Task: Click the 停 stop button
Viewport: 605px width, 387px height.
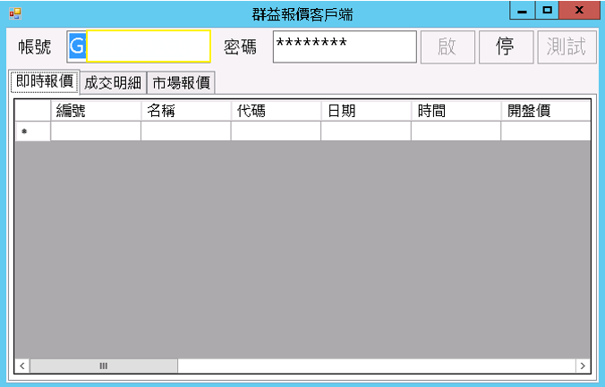Action: [x=506, y=47]
